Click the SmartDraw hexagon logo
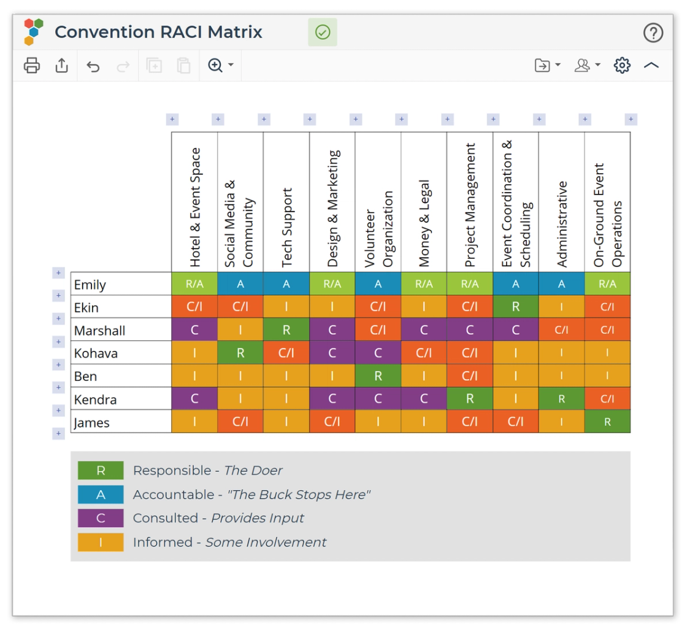The height and width of the screenshot is (638, 690). click(34, 32)
